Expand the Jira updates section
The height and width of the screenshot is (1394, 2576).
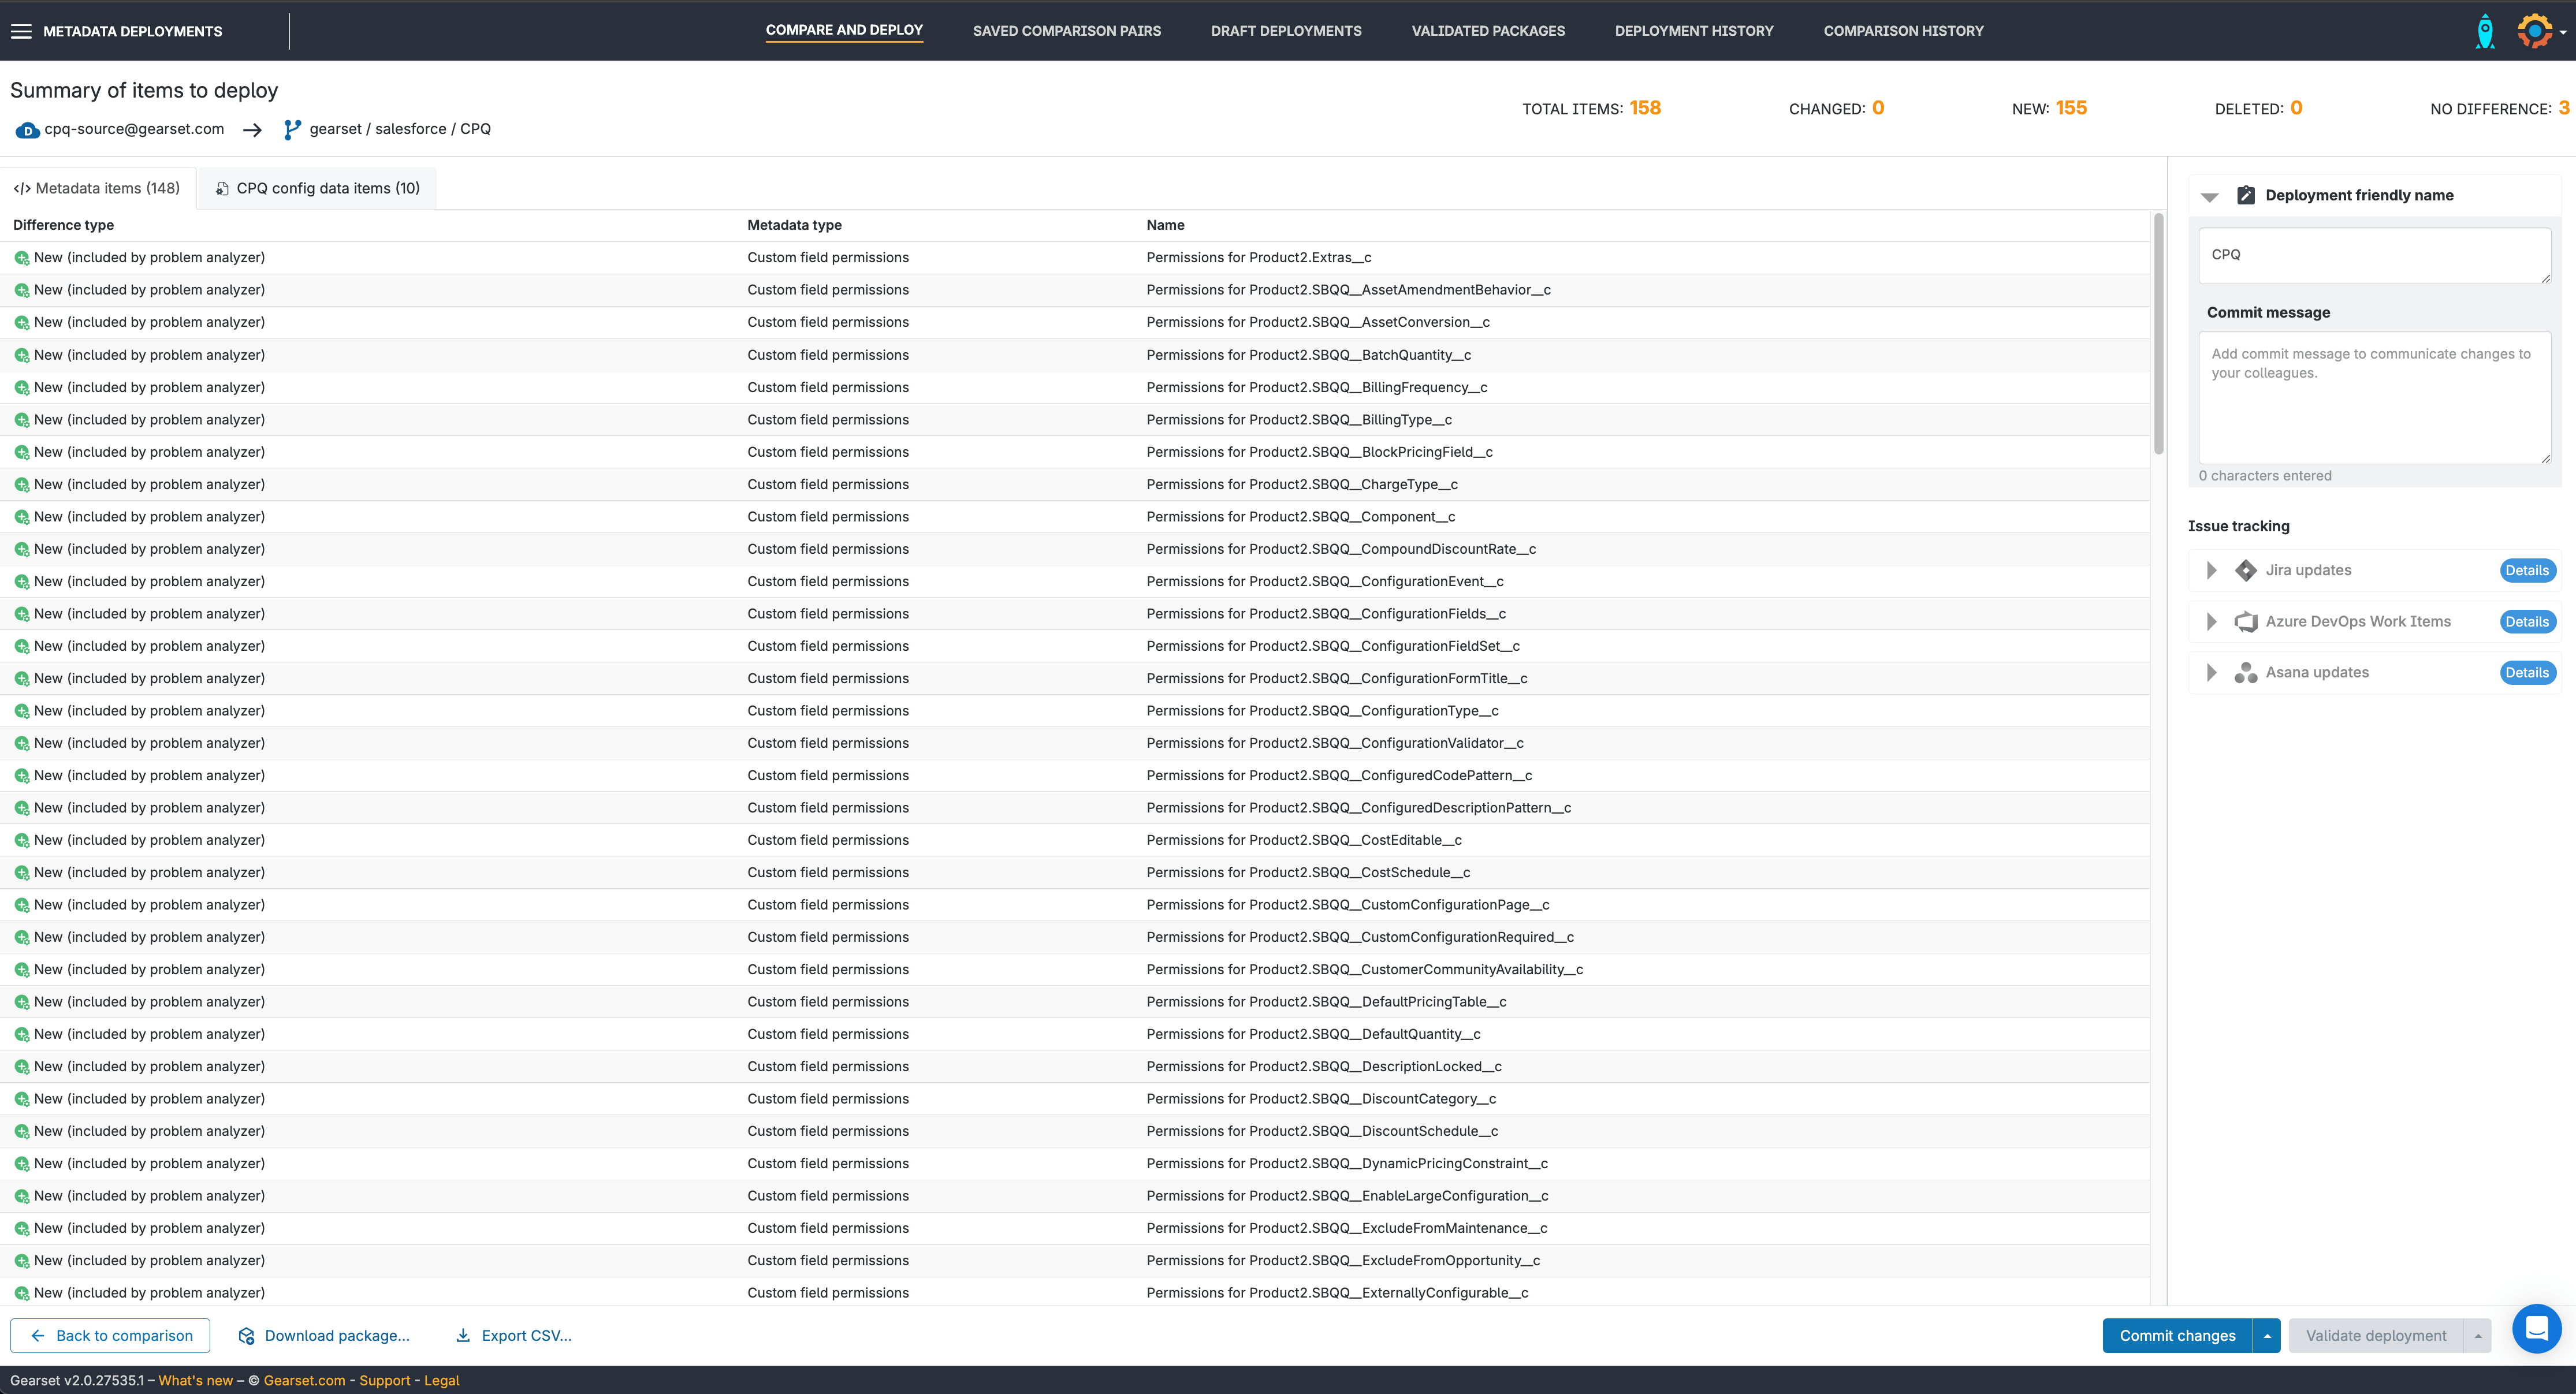click(2211, 570)
